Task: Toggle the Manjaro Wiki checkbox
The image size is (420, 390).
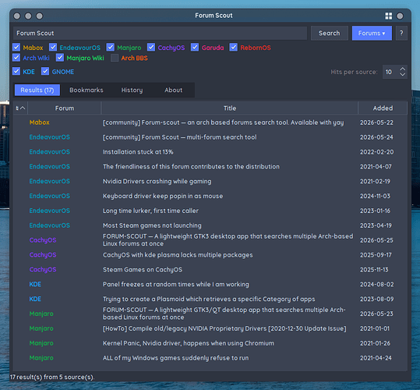Action: click(x=60, y=58)
